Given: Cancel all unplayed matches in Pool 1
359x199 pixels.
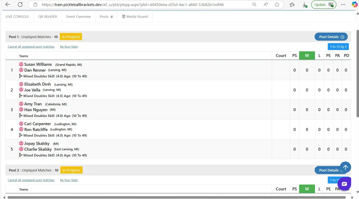Looking at the screenshot, I should (x=31, y=47).
